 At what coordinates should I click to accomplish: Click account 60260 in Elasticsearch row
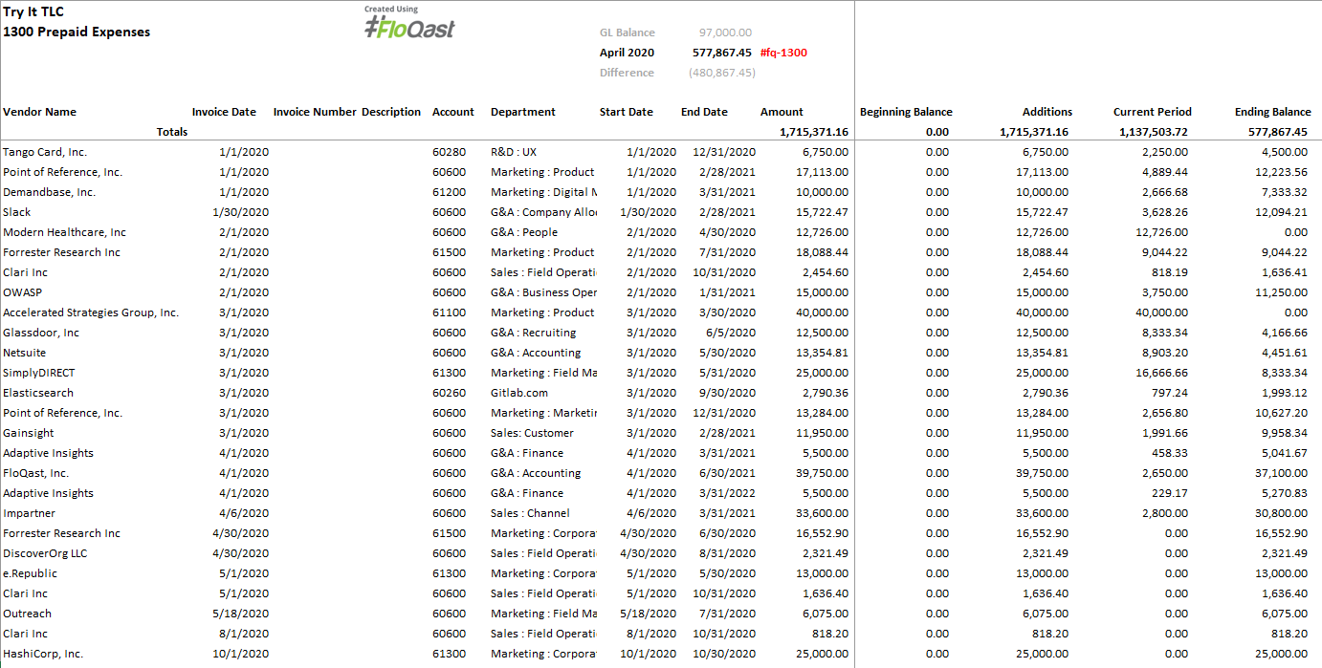tap(450, 393)
